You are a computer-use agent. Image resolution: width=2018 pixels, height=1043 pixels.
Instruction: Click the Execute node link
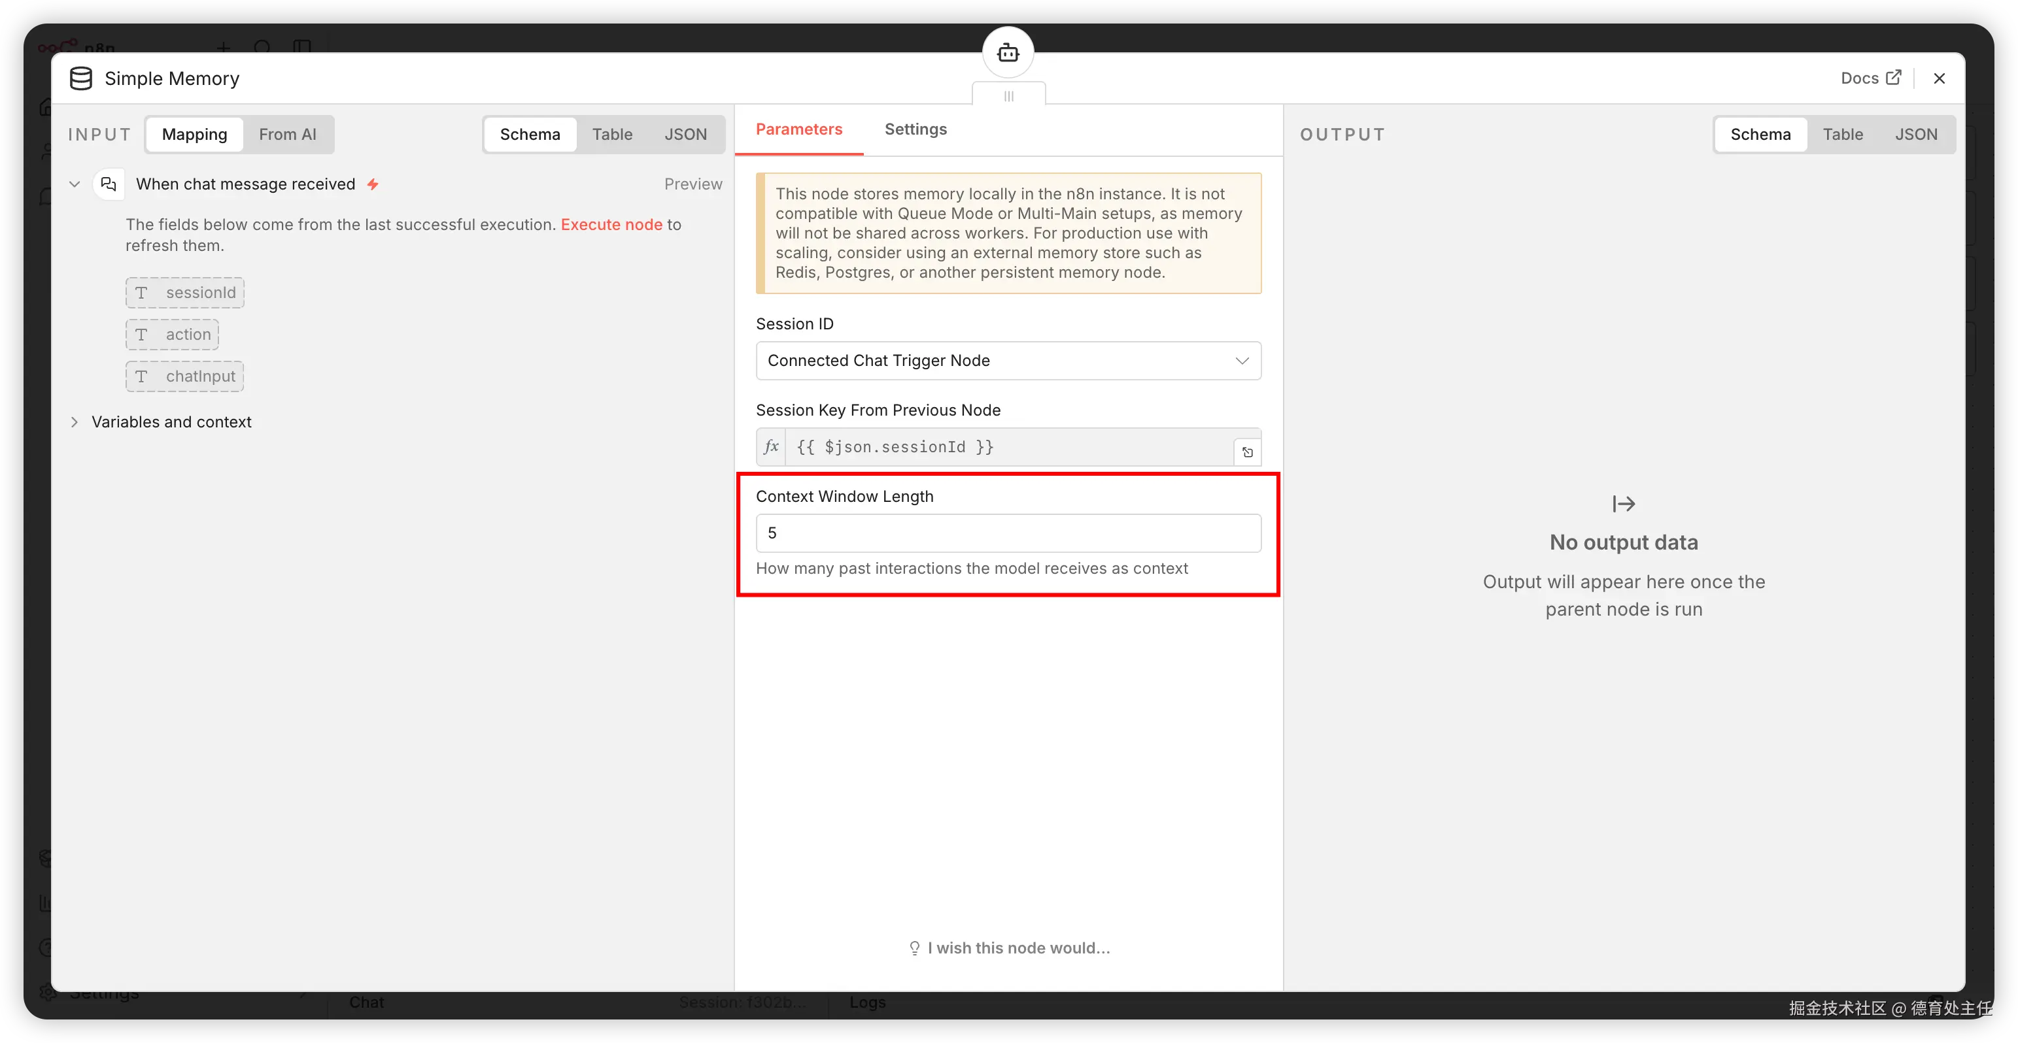tap(611, 225)
